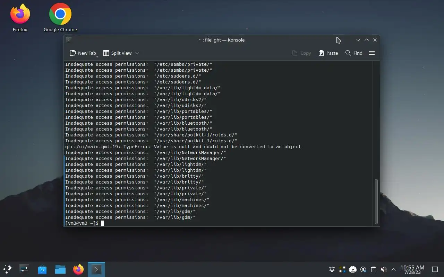
Task: Click the Copy toolbar button
Action: 301,53
